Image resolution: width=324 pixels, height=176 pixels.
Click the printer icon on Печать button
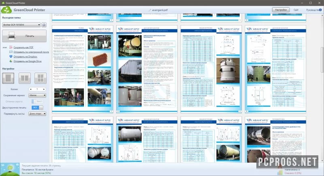pos(11,36)
